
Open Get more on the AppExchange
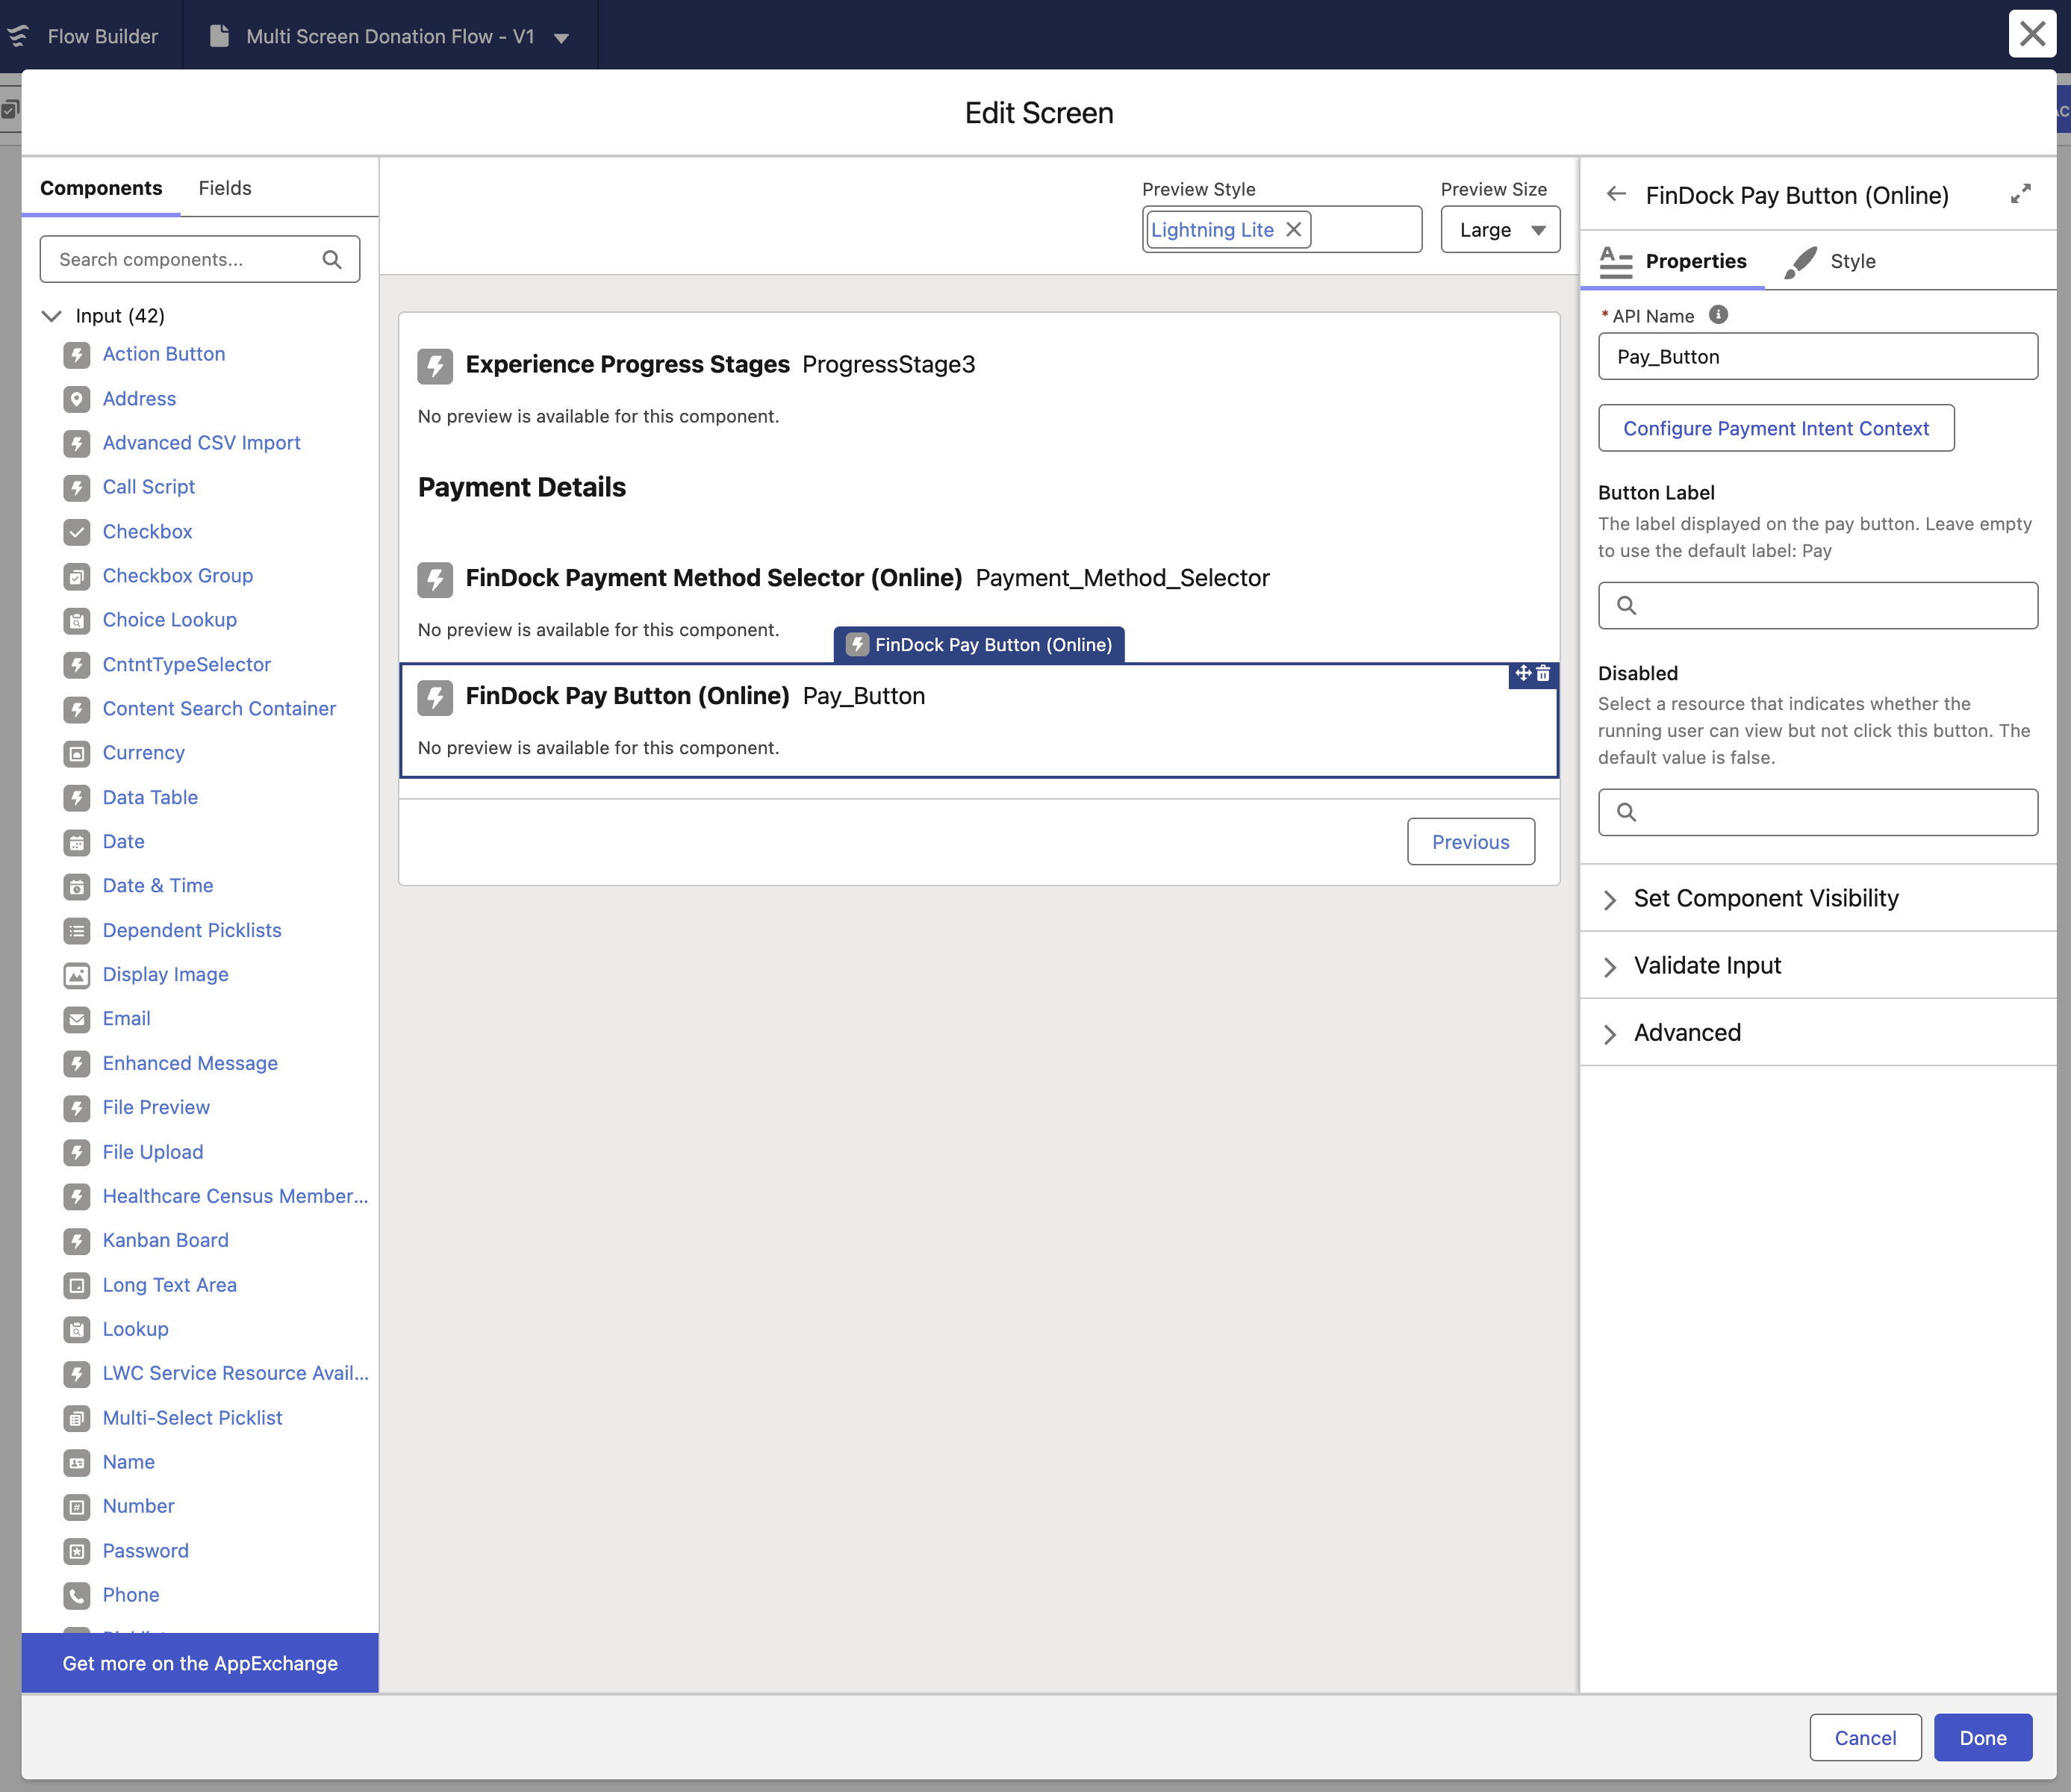tap(200, 1663)
